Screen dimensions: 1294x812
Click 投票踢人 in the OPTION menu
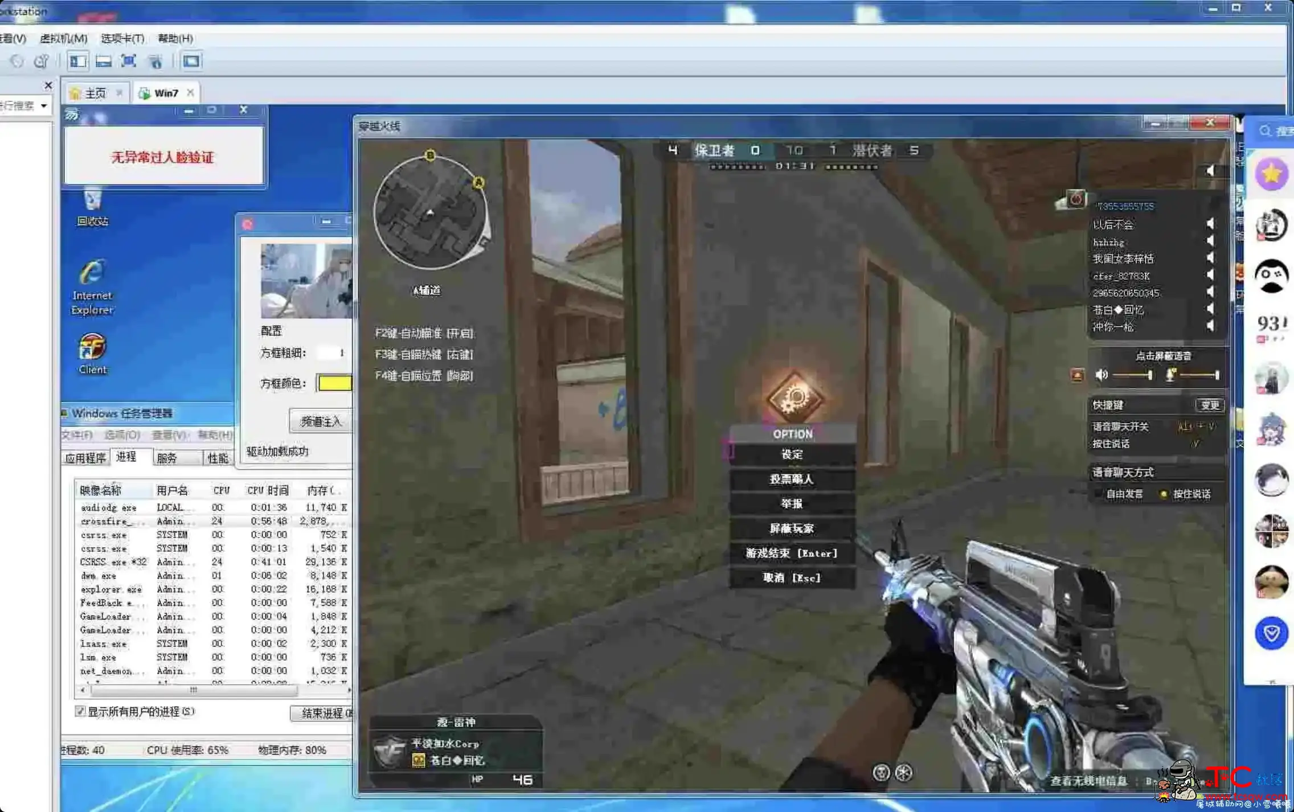click(x=792, y=479)
